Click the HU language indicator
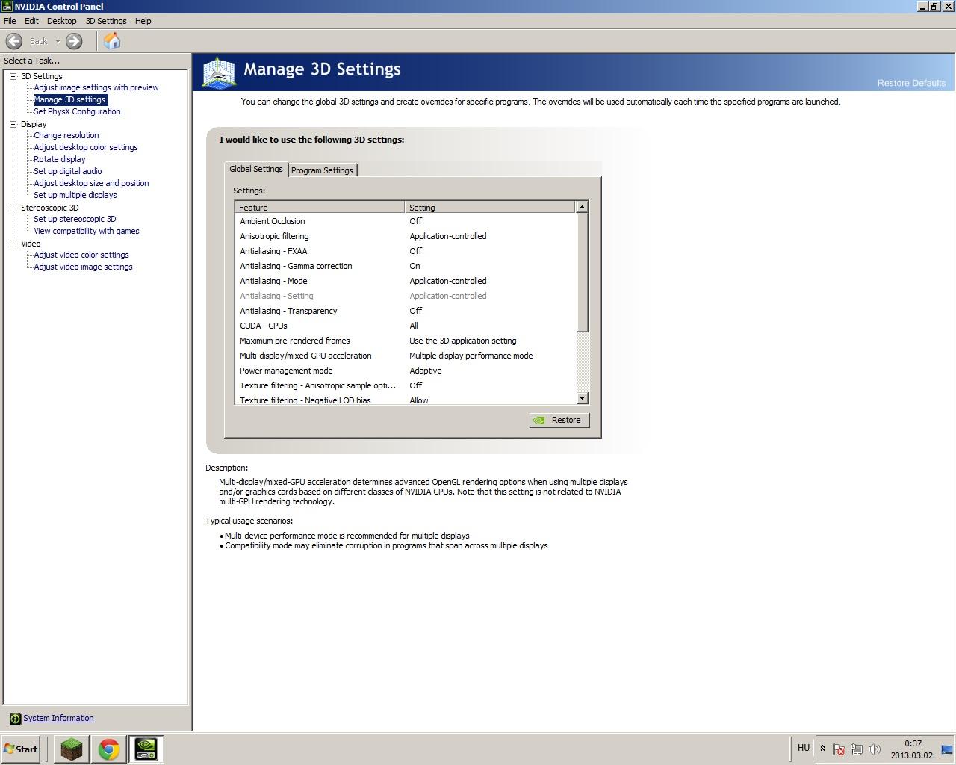956x765 pixels. pyautogui.click(x=804, y=748)
